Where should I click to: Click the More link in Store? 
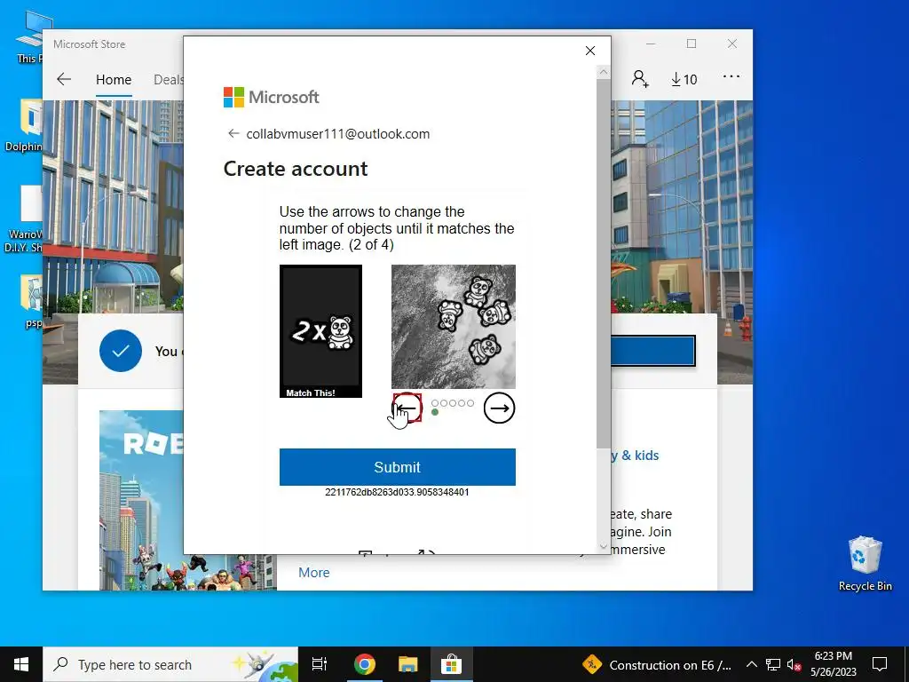coord(313,573)
